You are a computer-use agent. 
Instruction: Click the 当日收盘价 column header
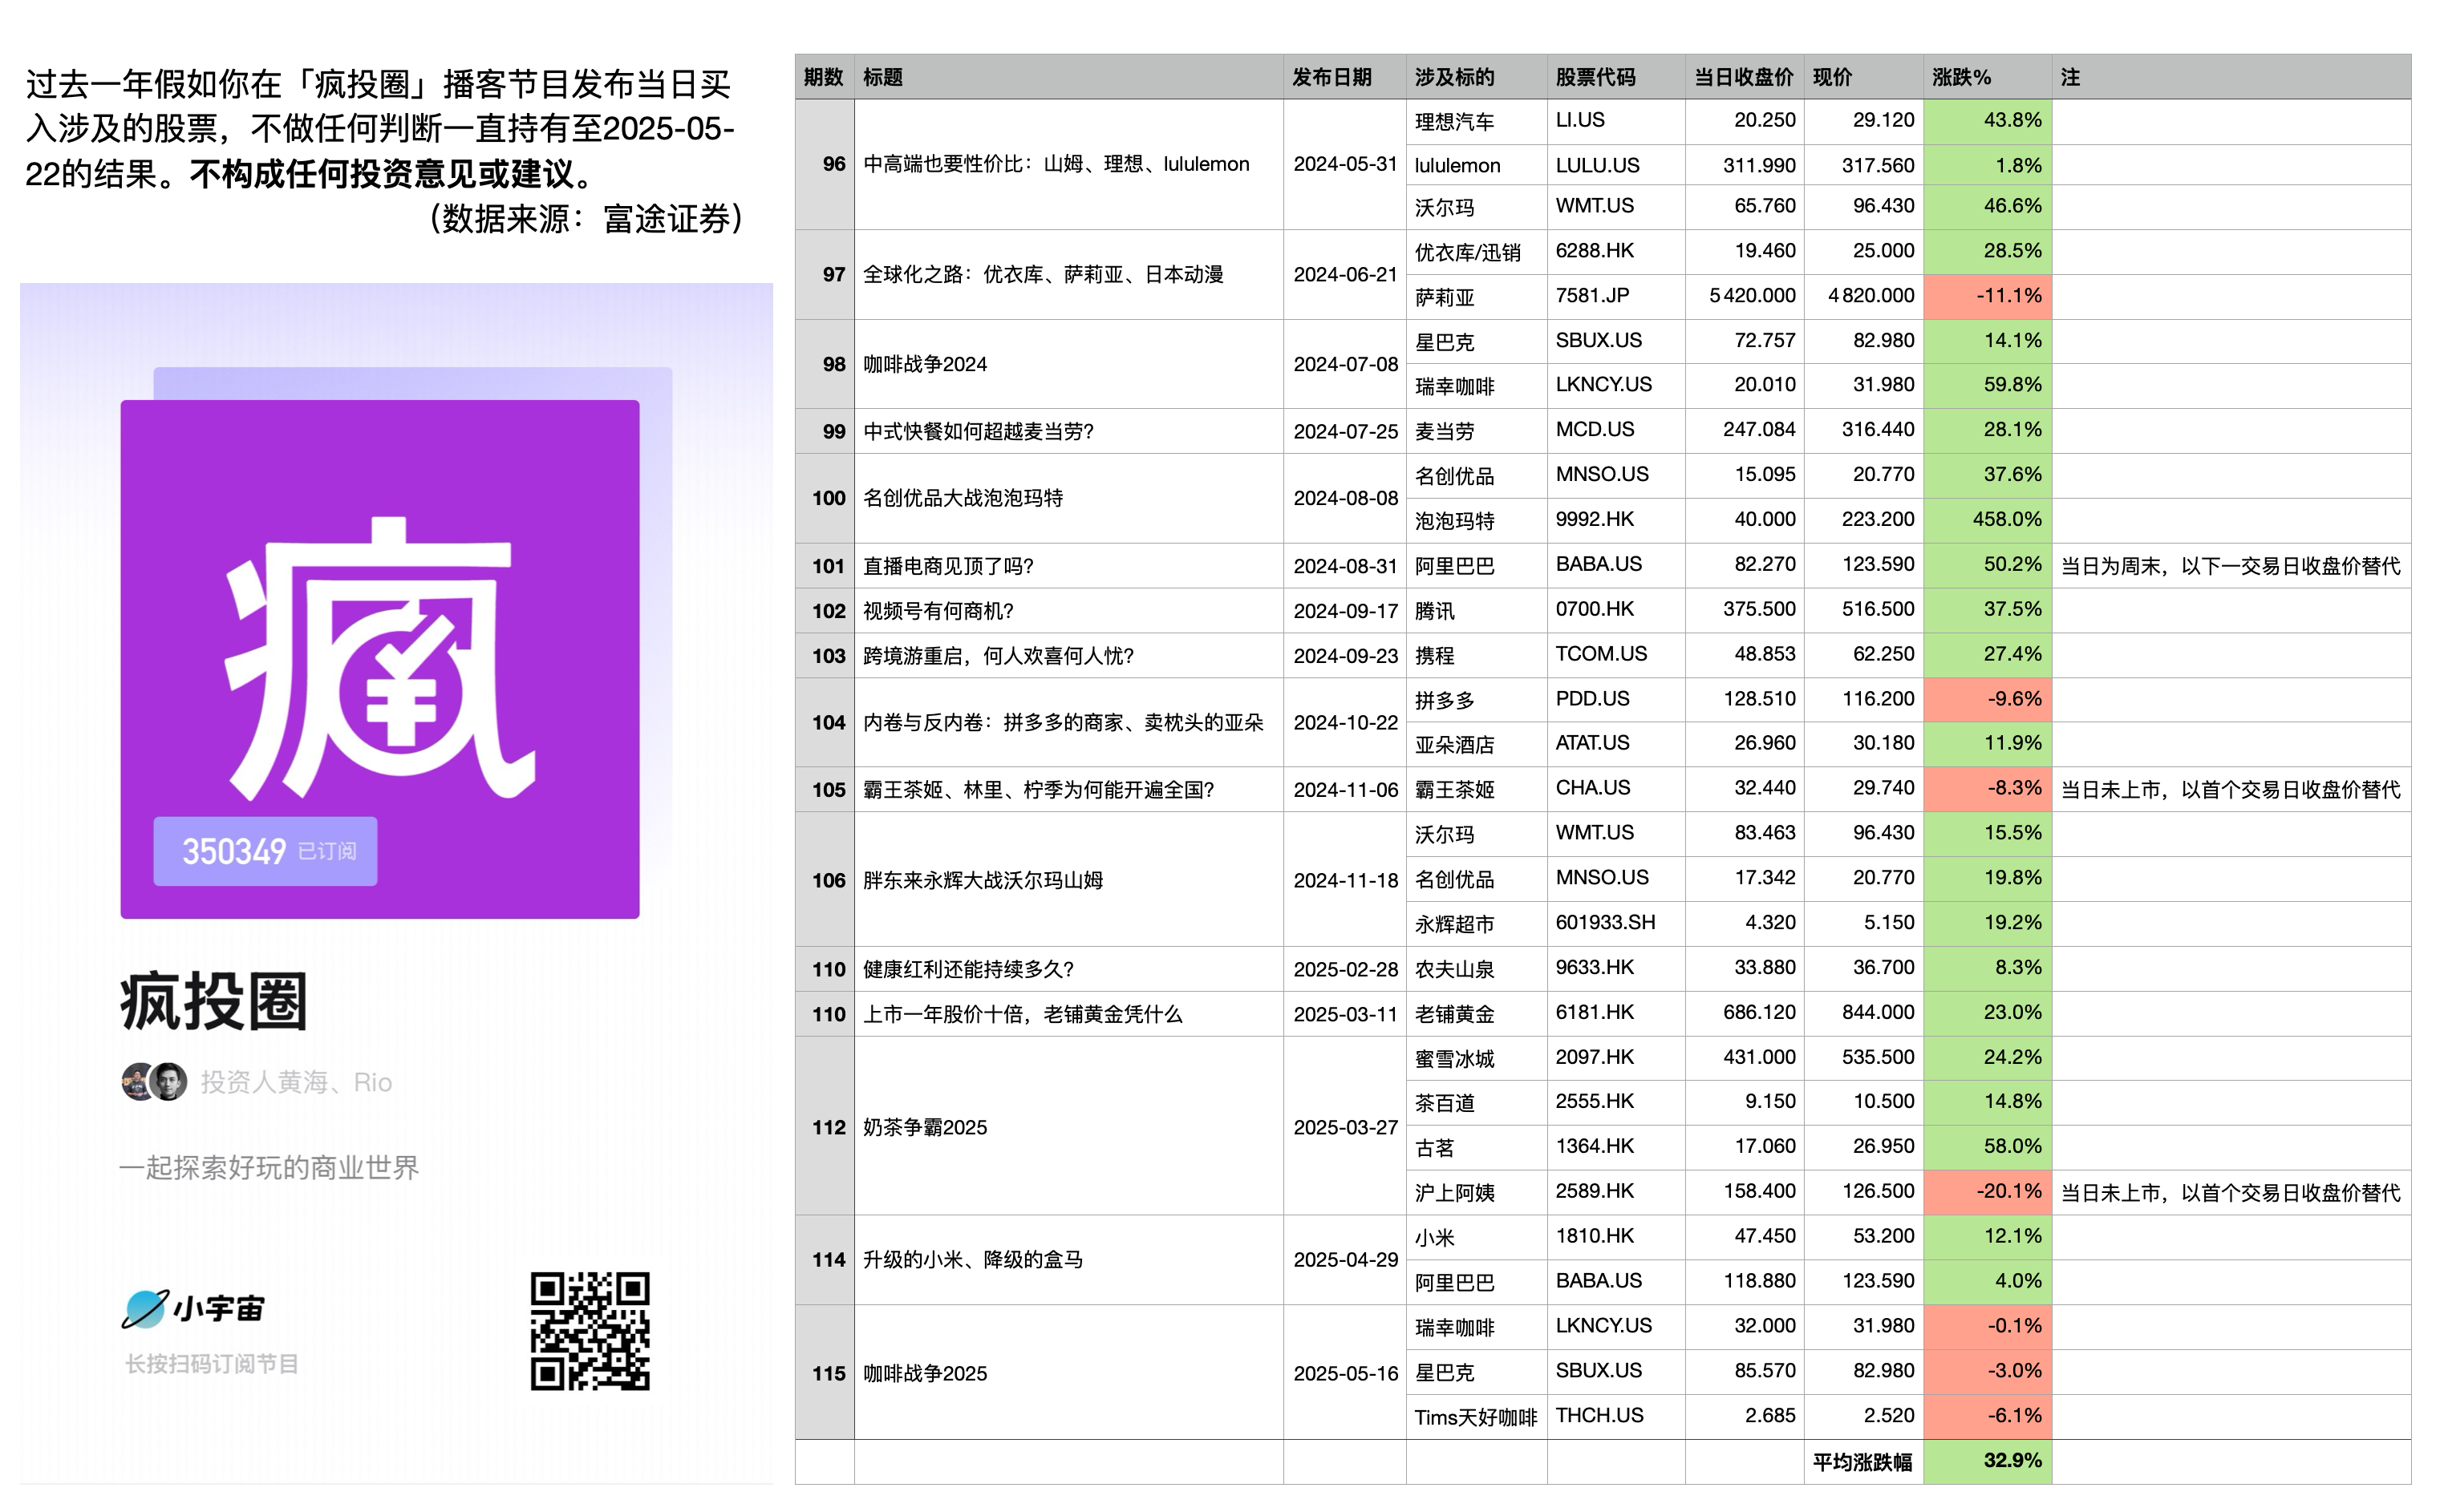point(1744,77)
